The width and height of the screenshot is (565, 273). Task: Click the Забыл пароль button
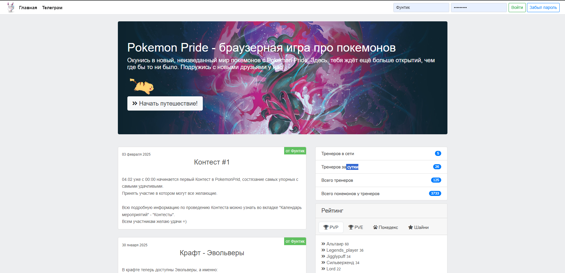pos(543,7)
